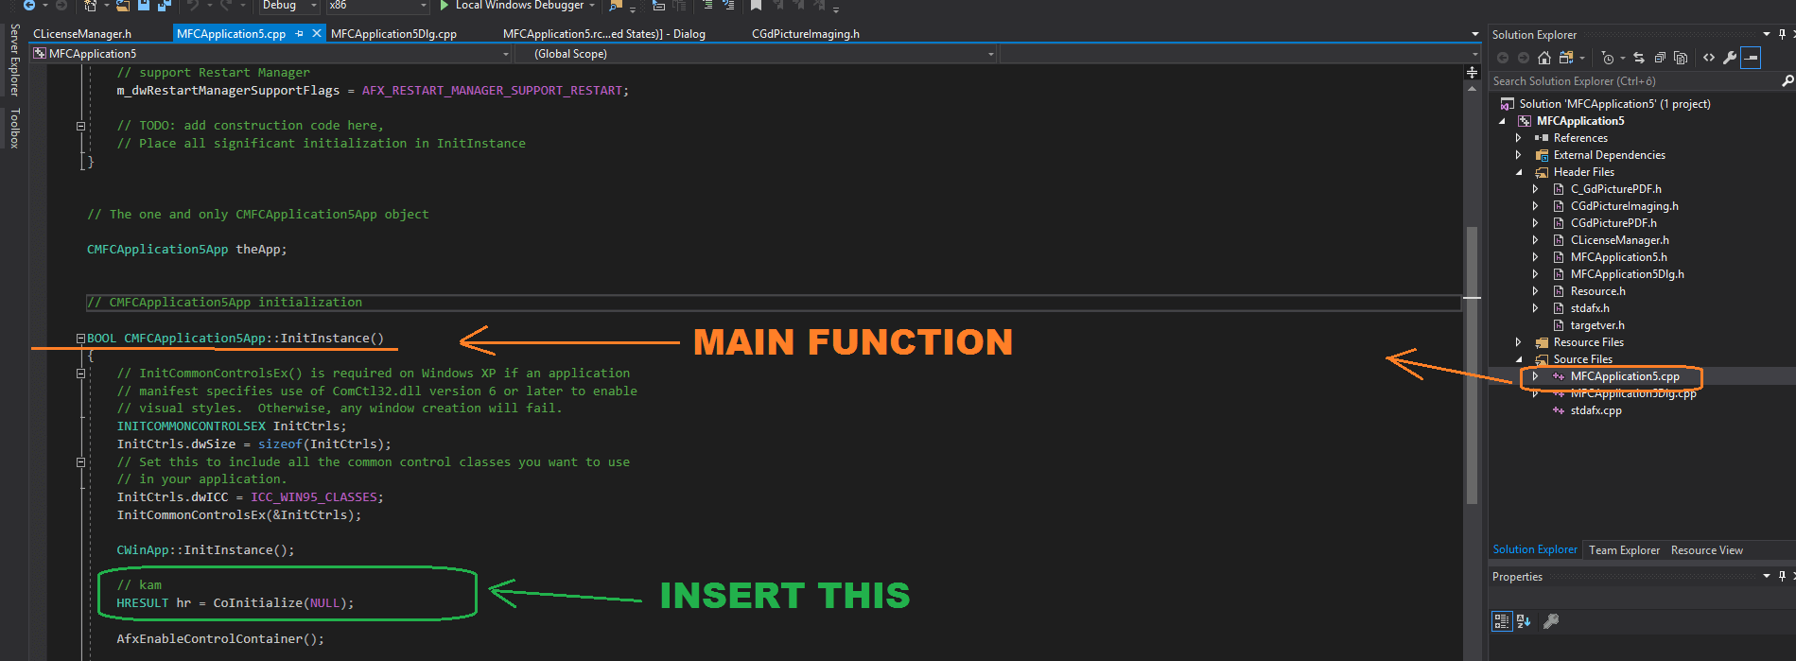Select CGdPictureImaging.h in Solution Explorer tree
This screenshot has height=661, width=1796.
(x=1625, y=206)
